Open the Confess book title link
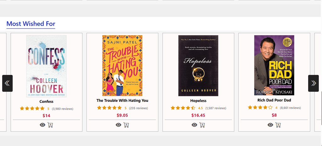322x146 pixels. point(46,102)
